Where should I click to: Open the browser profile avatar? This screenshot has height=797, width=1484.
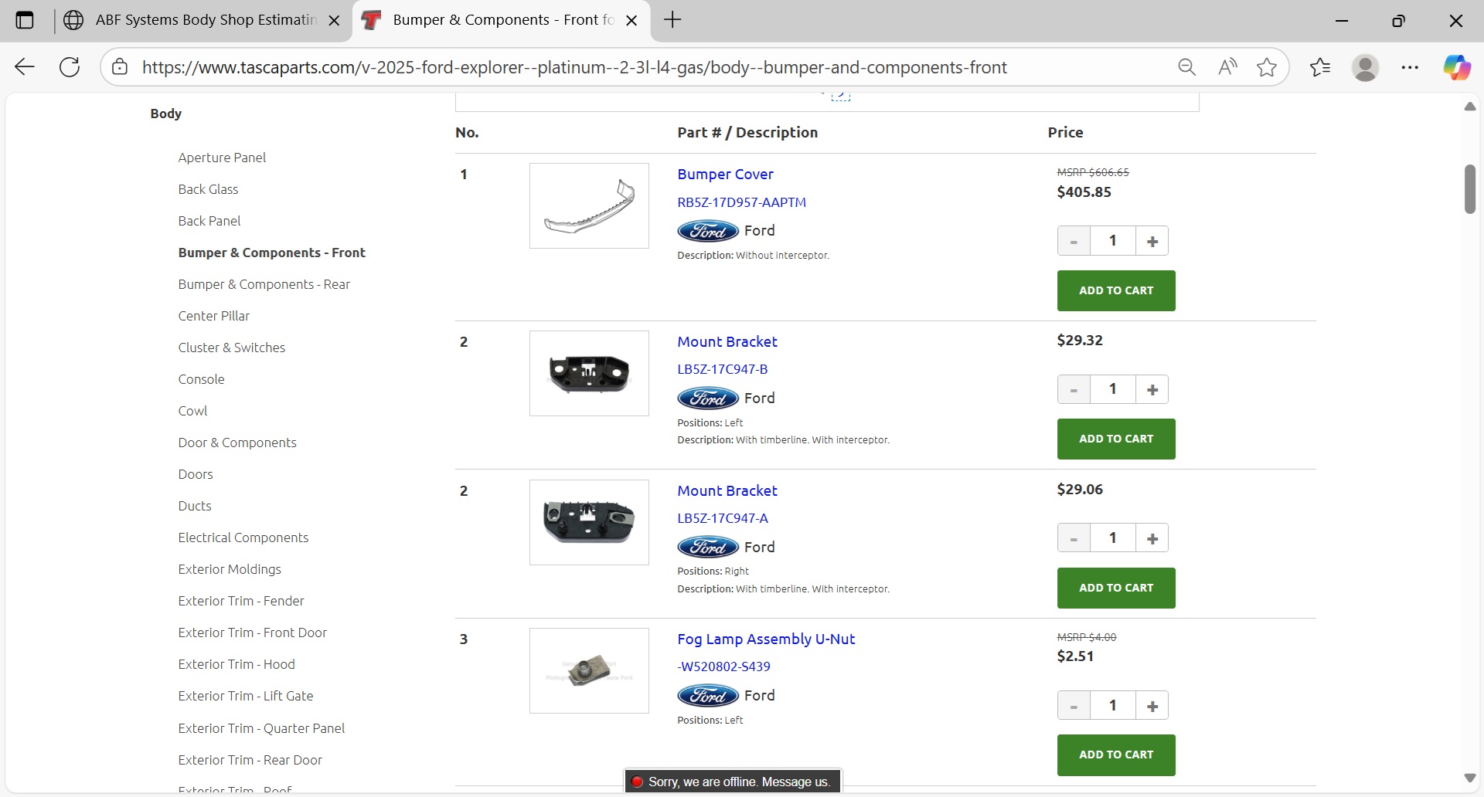click(x=1365, y=67)
